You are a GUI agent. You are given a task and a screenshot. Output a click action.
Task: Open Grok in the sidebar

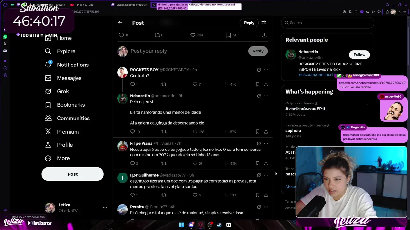[x=57, y=91]
